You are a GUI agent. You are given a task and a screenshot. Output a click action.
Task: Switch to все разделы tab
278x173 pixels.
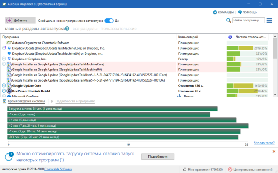point(85,29)
